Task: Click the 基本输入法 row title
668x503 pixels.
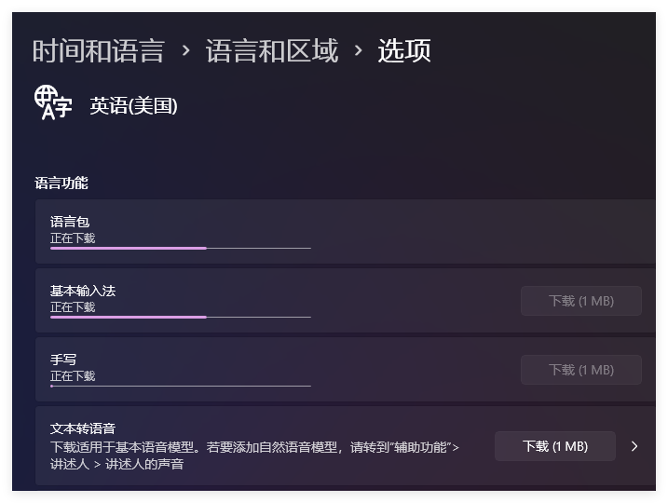Action: tap(83, 291)
